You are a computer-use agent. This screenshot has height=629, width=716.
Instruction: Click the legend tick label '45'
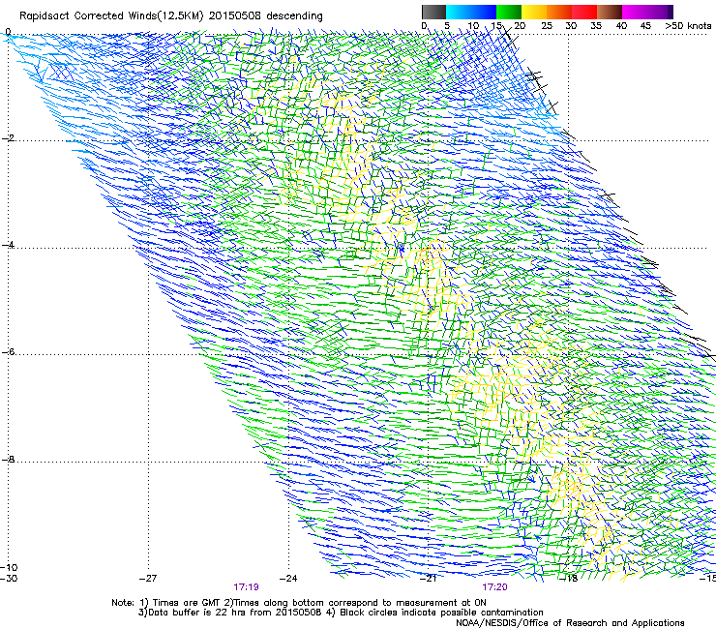(645, 26)
